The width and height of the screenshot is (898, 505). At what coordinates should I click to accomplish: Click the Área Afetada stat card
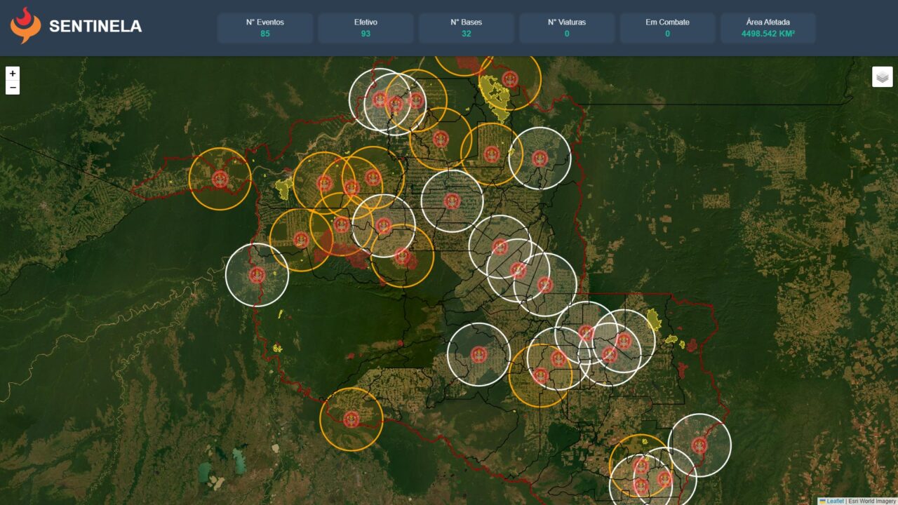coord(768,28)
